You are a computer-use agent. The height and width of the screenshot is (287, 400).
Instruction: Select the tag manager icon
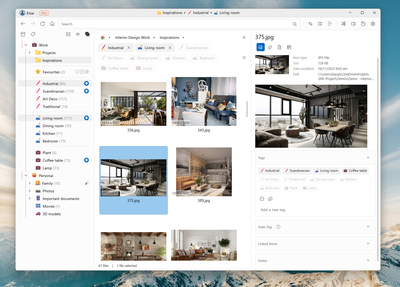[33, 34]
